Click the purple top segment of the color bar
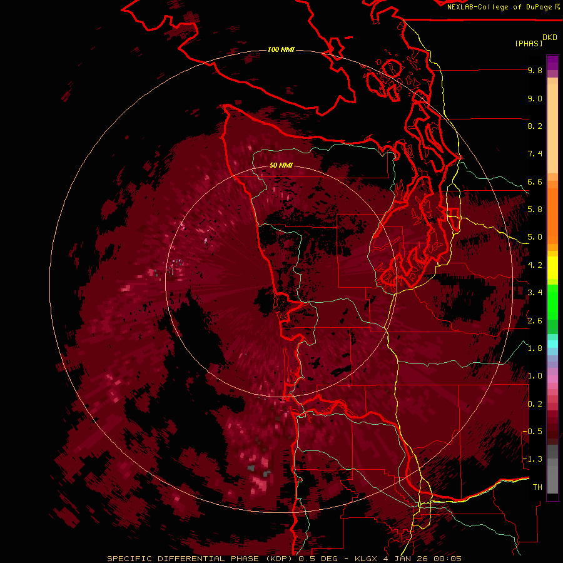 pos(552,63)
